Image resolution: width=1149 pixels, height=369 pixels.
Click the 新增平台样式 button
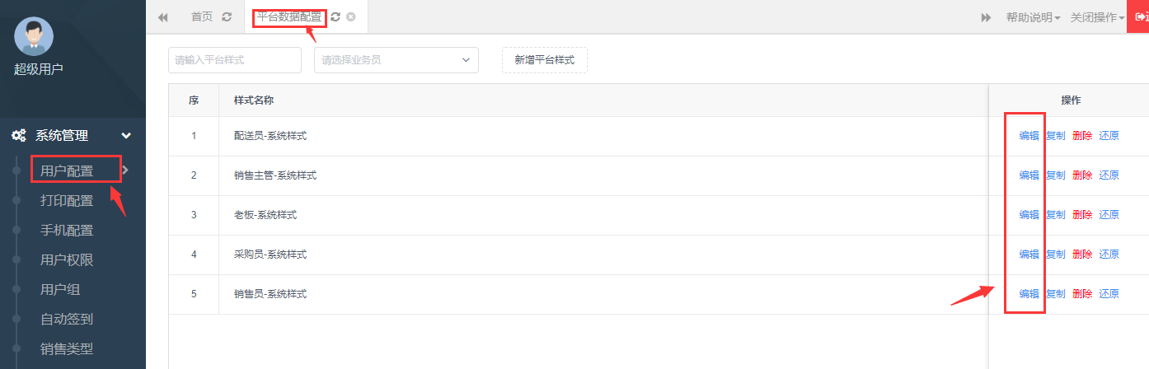(x=545, y=60)
